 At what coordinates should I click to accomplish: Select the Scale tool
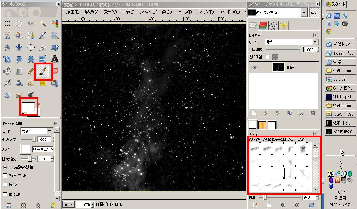coord(7,59)
